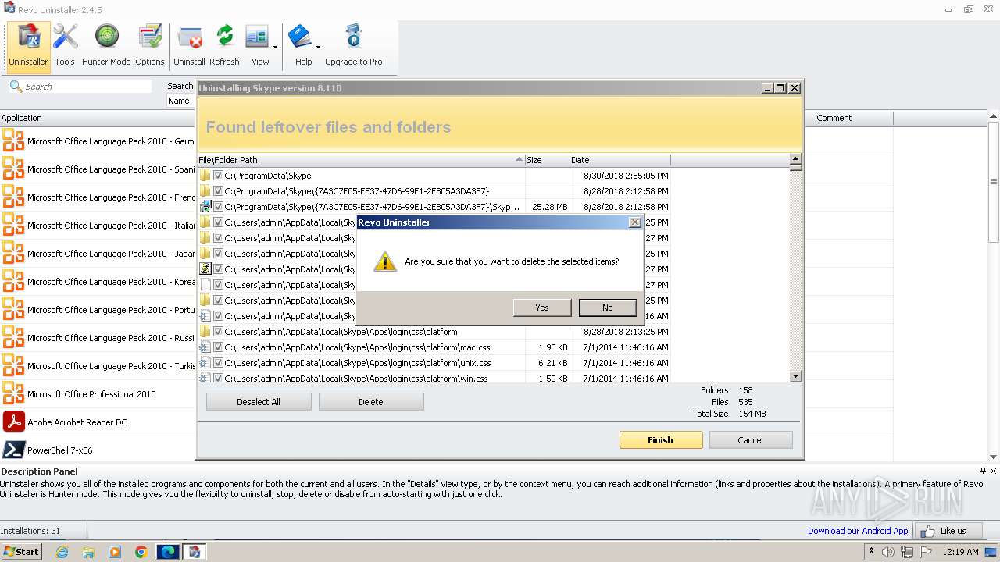The height and width of the screenshot is (562, 1000).
Task: Click the Uninstall toolbar icon
Action: pyautogui.click(x=189, y=45)
